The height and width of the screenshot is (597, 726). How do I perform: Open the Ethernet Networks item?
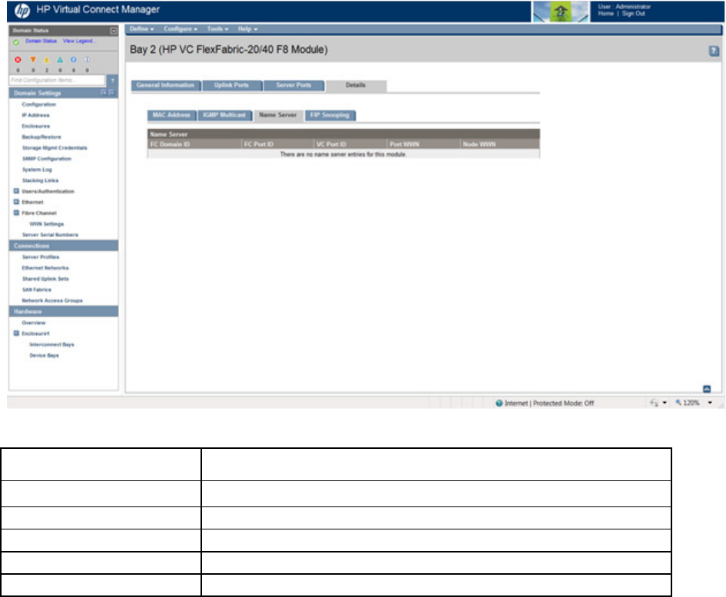45,269
